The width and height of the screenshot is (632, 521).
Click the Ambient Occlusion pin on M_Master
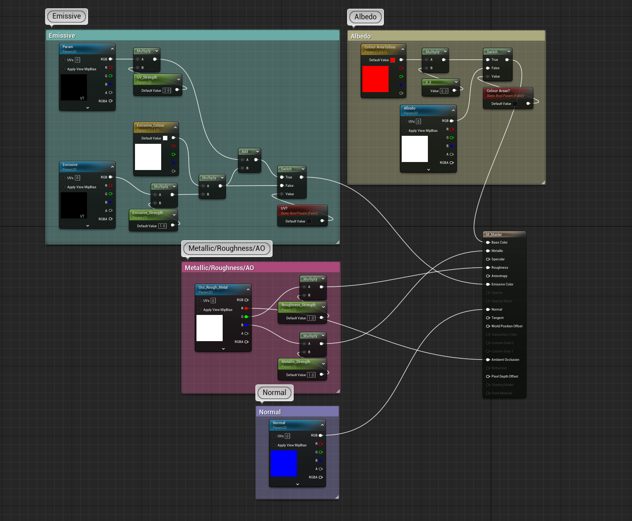[488, 360]
